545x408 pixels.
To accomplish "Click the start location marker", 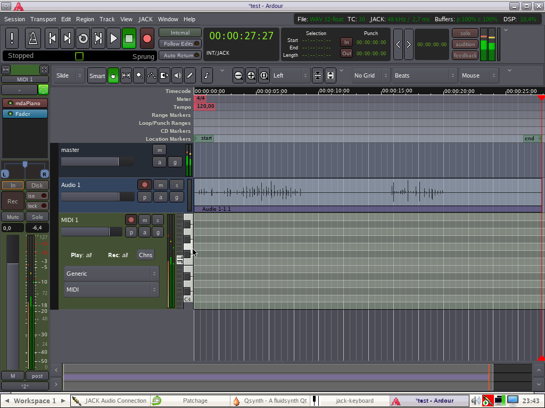I will pyautogui.click(x=204, y=139).
